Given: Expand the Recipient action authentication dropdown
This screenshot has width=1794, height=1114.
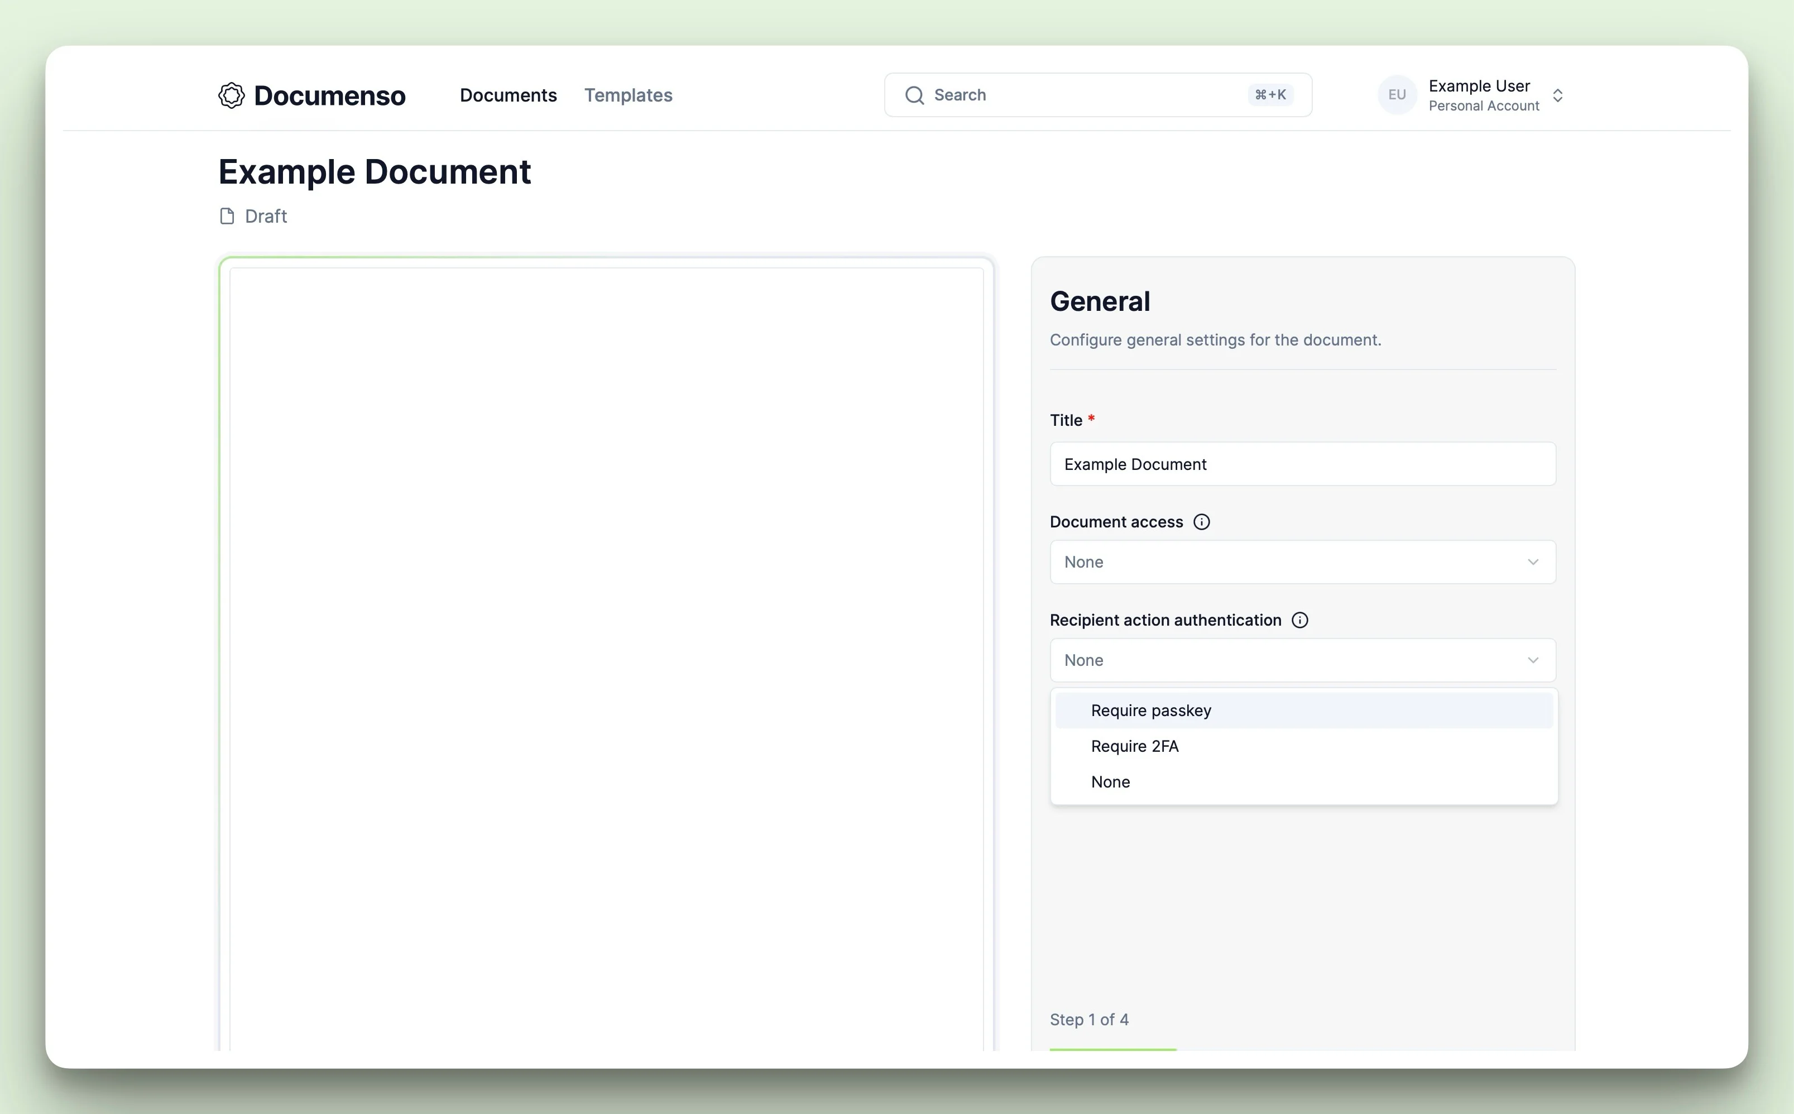Looking at the screenshot, I should click(1304, 660).
